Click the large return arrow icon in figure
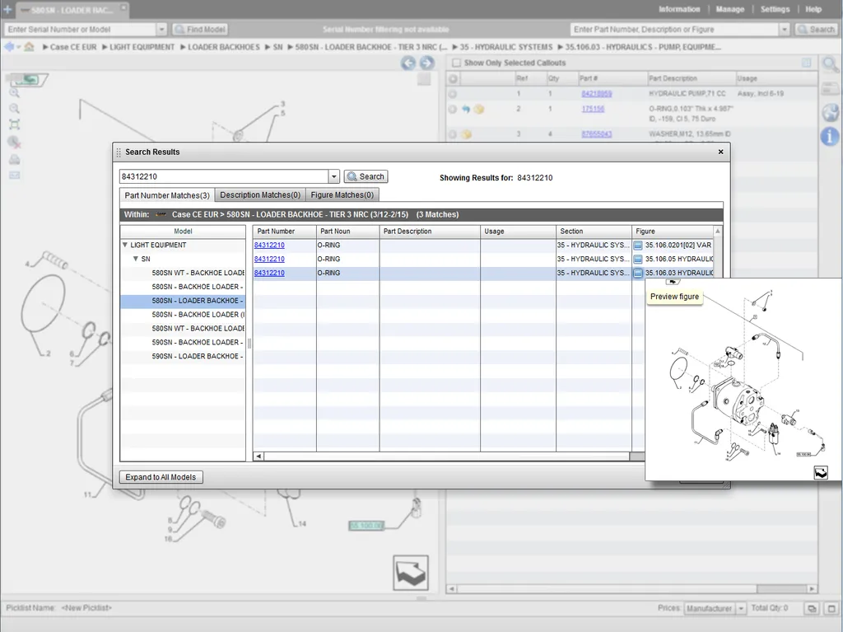Viewport: 843px width, 632px height. point(411,573)
